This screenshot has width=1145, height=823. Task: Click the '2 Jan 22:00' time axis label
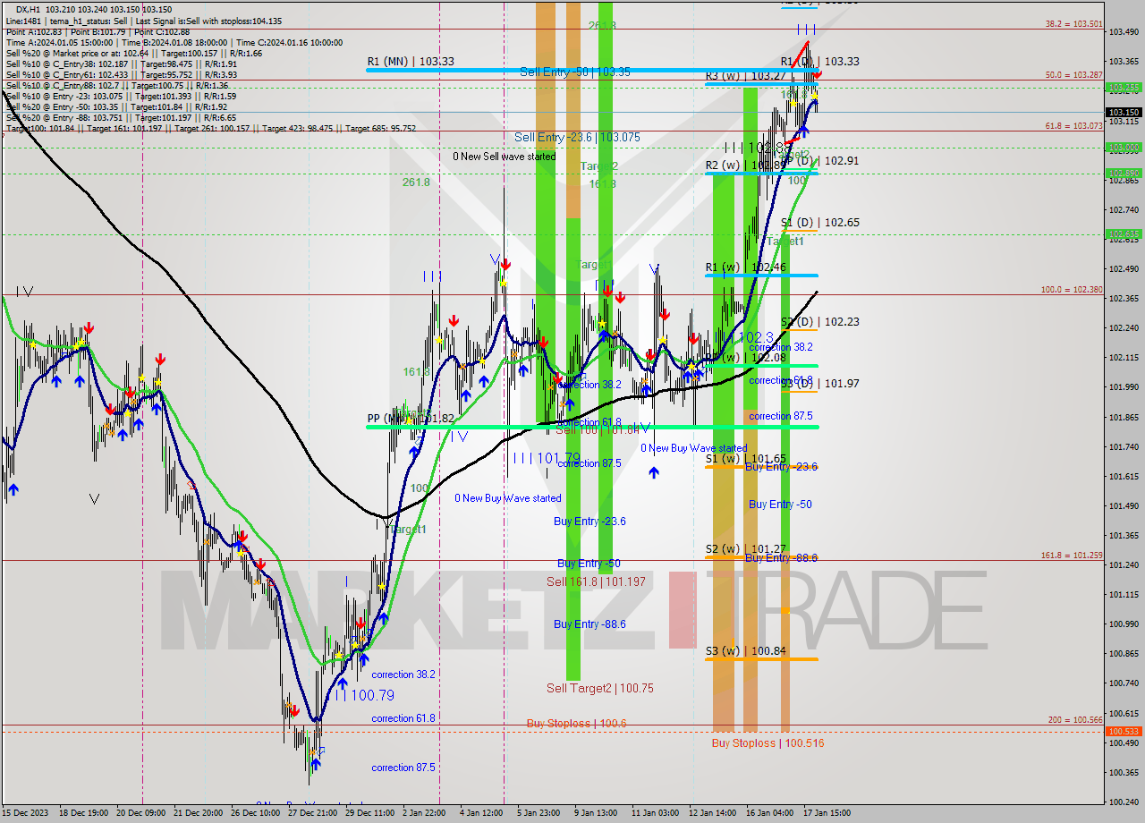tap(424, 813)
